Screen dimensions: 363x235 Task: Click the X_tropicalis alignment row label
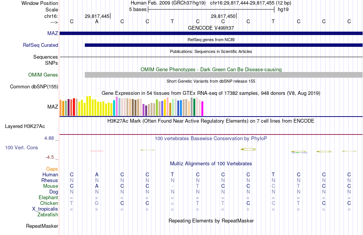point(45,209)
